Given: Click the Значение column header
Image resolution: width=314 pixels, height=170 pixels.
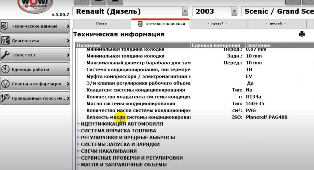Looking at the screenshot, I should [280, 45].
